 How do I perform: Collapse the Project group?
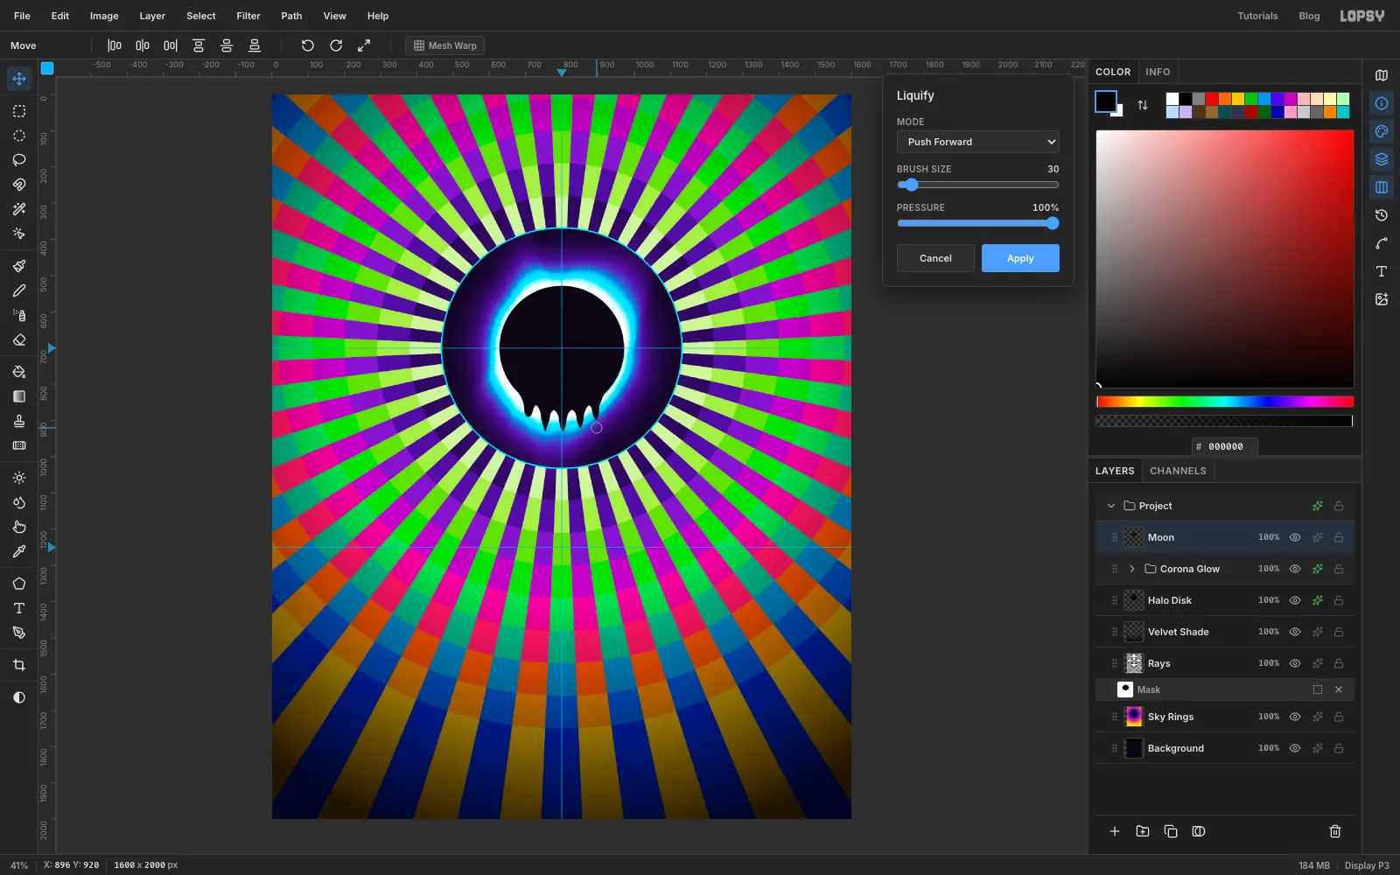click(1111, 506)
